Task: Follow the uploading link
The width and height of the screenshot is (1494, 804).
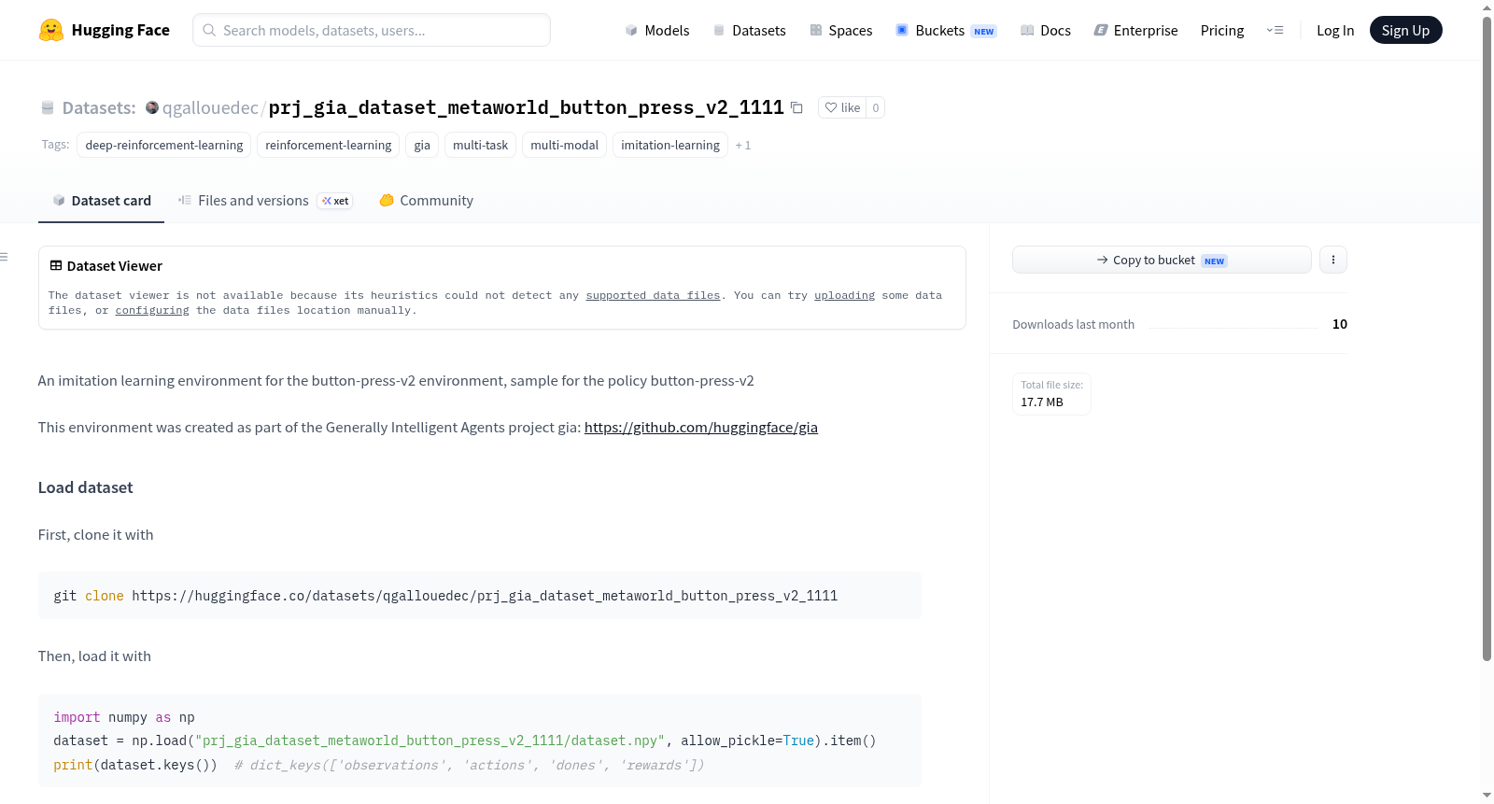Action: tap(844, 295)
